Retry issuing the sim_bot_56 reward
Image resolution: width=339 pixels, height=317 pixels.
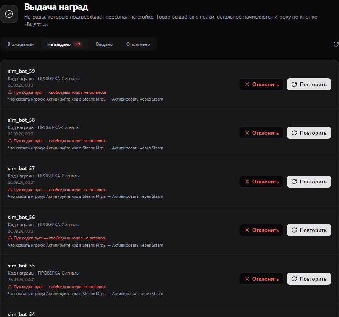tap(309, 230)
